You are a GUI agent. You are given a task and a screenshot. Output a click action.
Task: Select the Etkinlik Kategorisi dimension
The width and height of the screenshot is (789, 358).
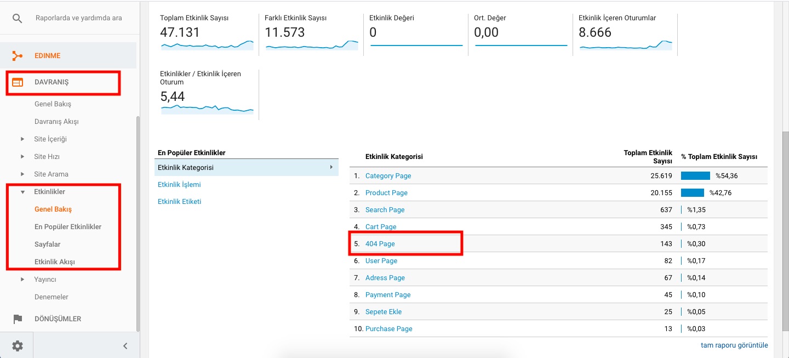(247, 167)
